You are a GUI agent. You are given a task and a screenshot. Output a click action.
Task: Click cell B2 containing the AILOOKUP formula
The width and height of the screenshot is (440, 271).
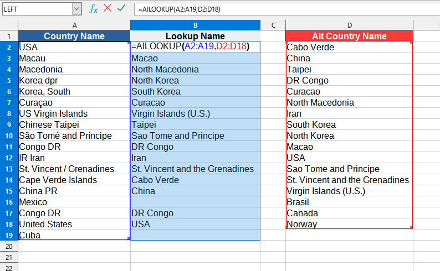[195, 47]
